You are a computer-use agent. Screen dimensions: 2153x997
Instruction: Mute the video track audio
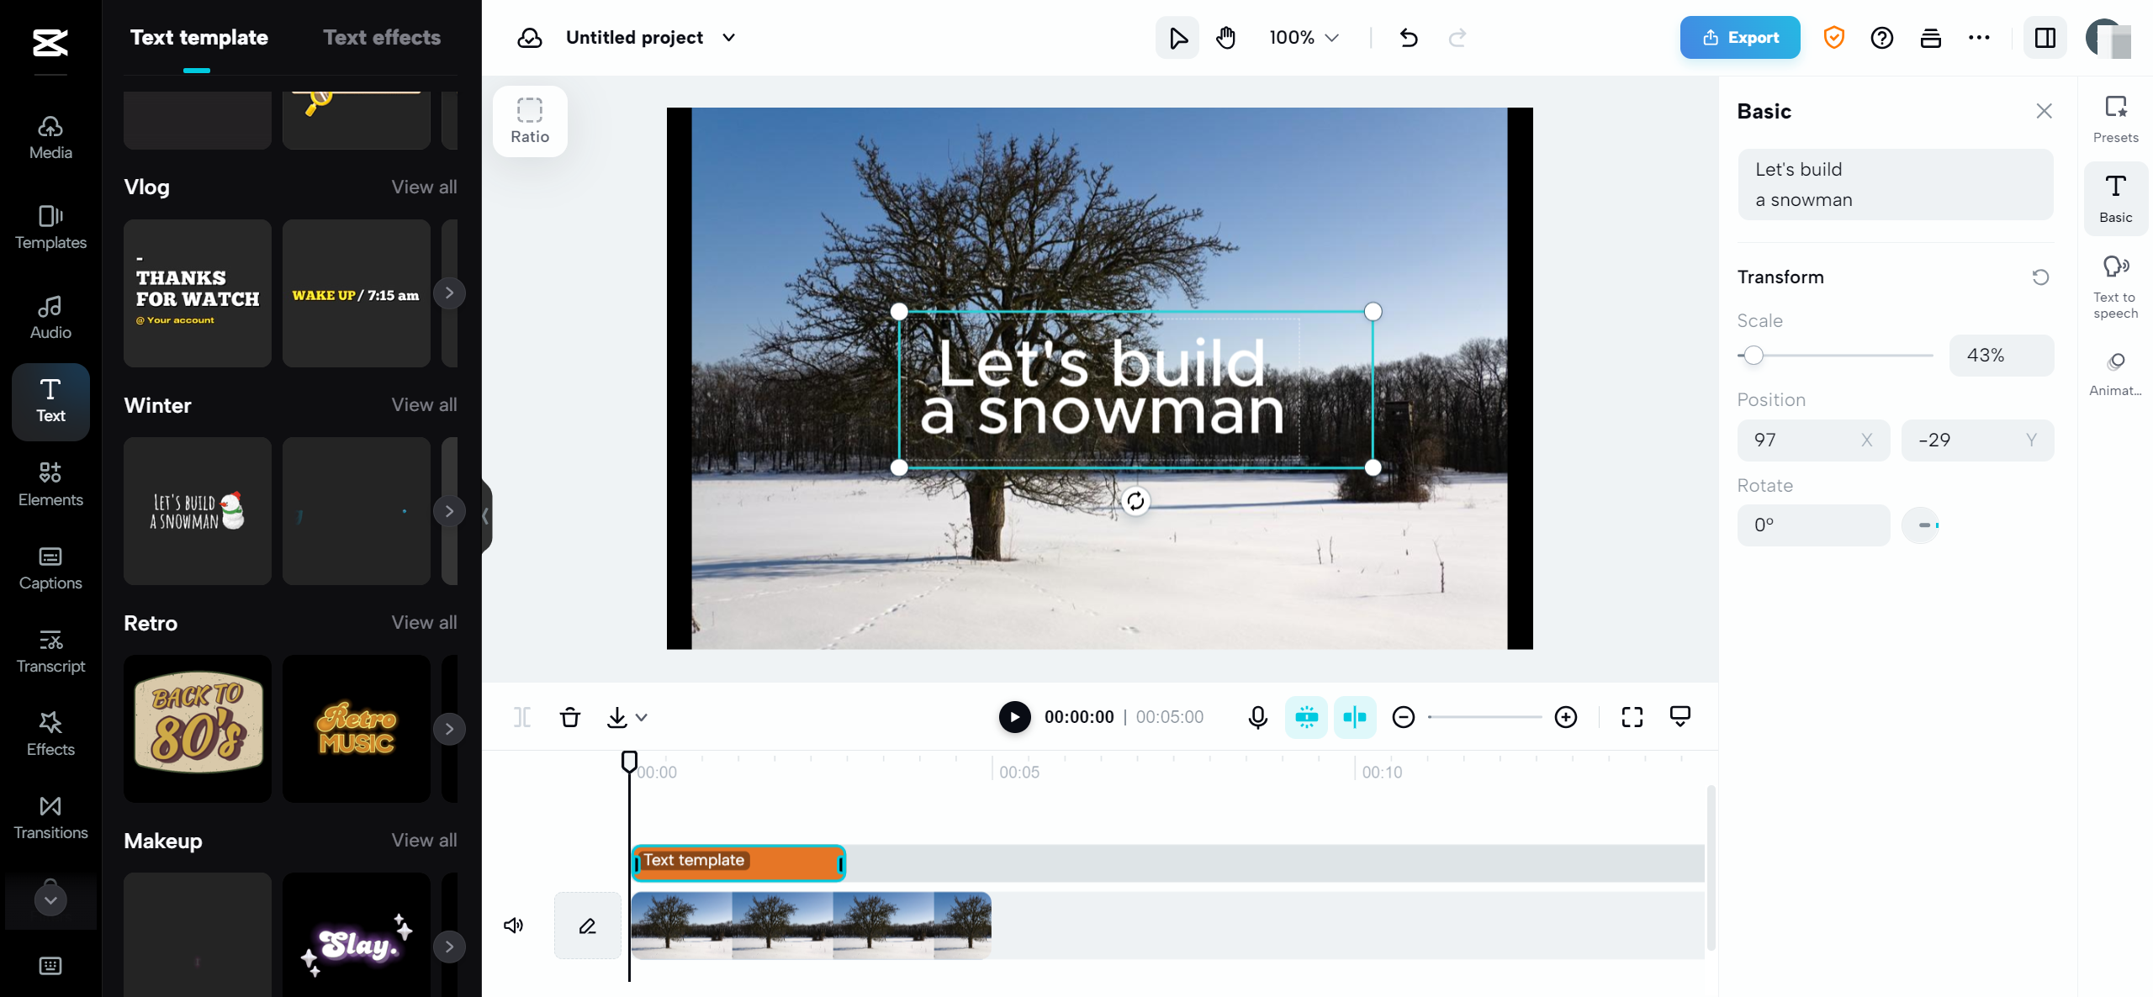point(513,926)
